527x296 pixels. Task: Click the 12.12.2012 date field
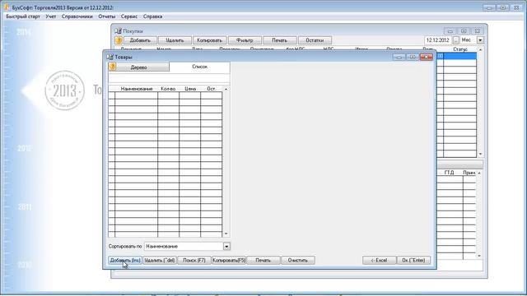tap(438, 40)
